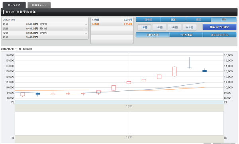Click the 13年 label under volume chart
The image size is (239, 144).
pos(129,137)
